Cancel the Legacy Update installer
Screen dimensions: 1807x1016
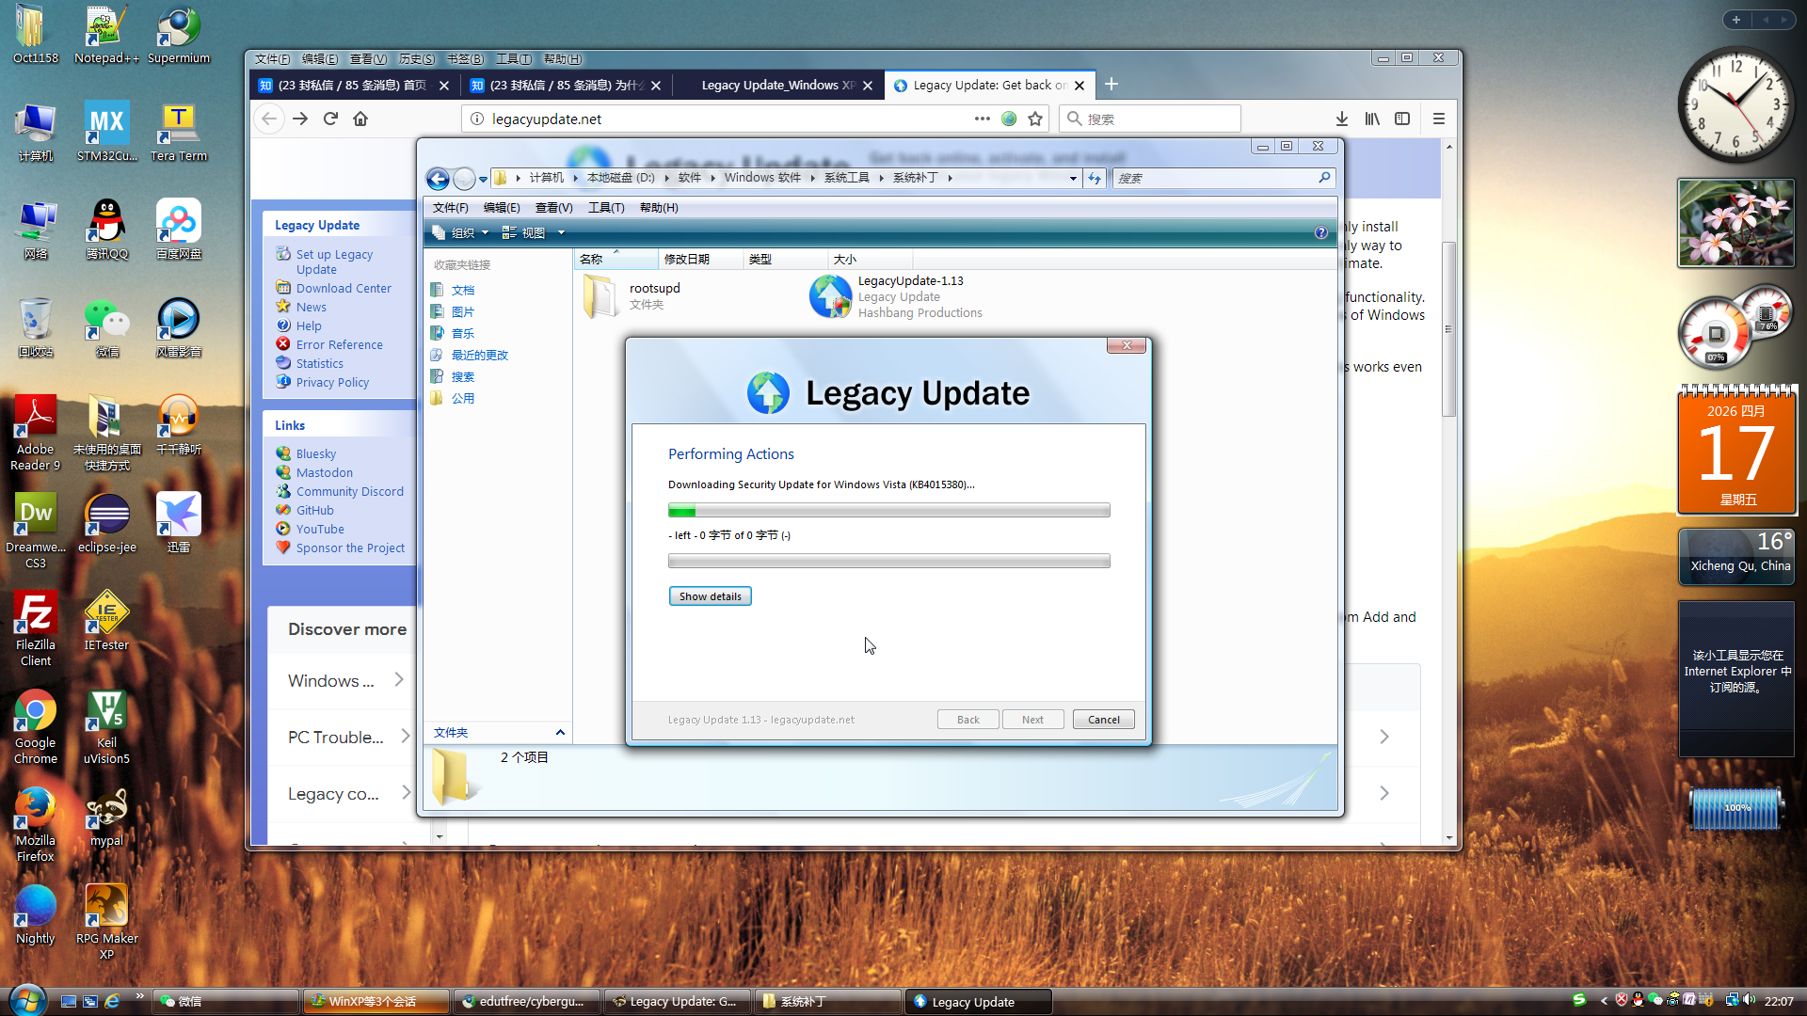(x=1103, y=720)
